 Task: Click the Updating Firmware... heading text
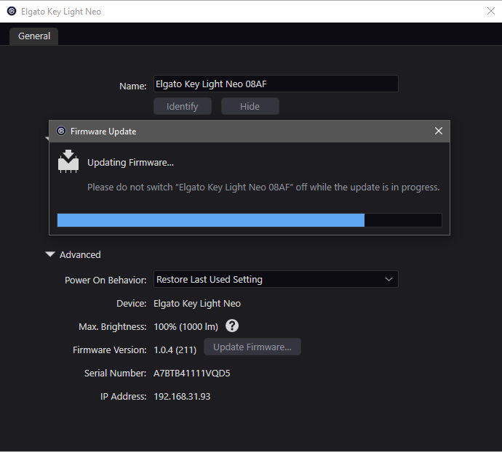[130, 162]
